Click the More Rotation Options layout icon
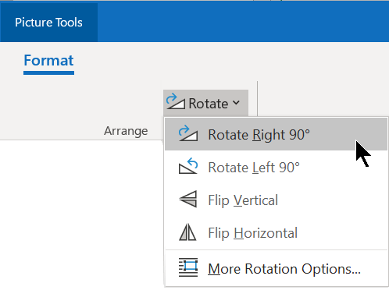389x290 pixels. [188, 267]
